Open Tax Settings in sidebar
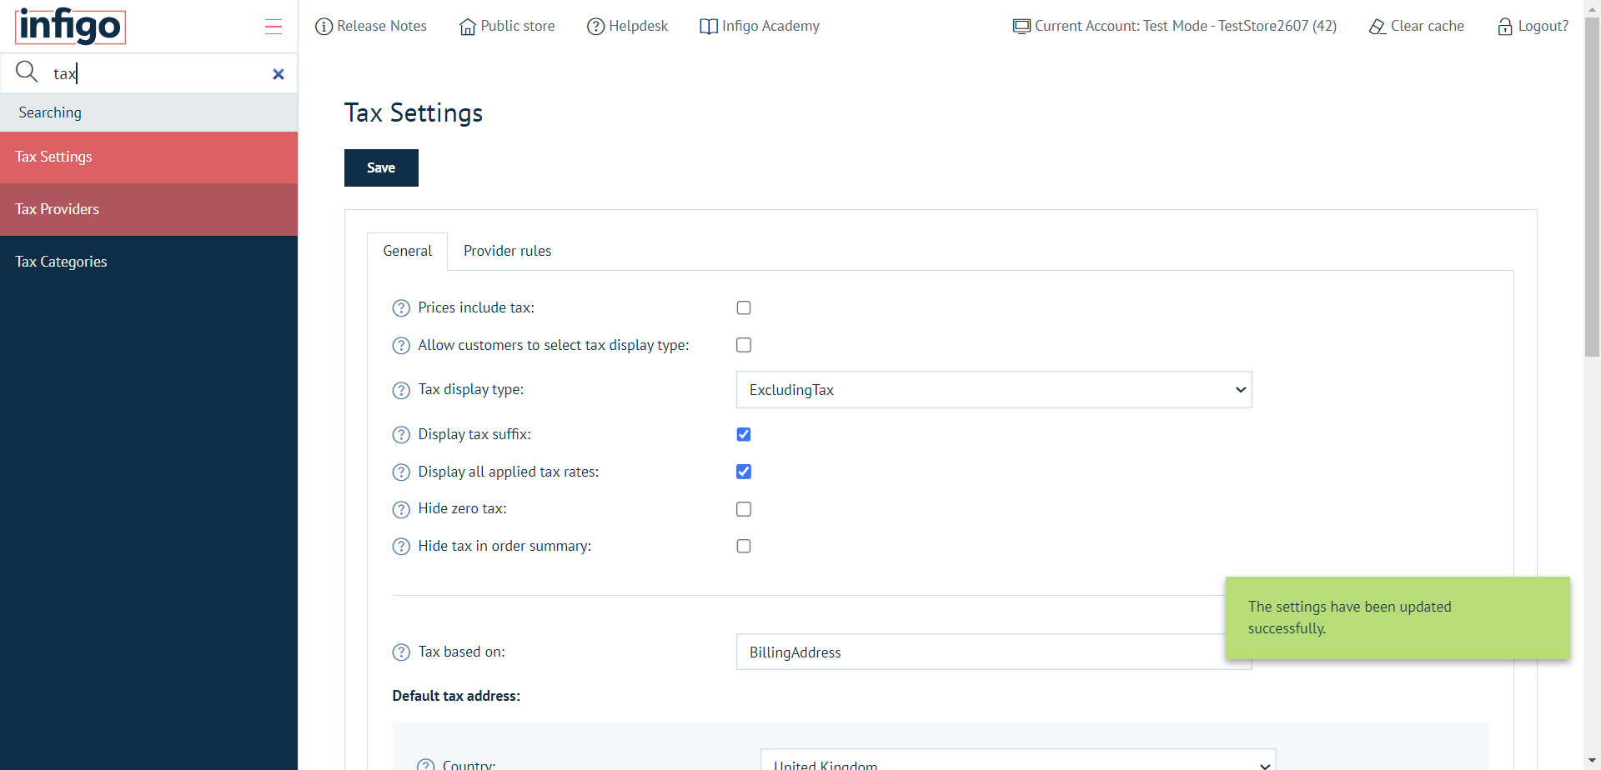 148,157
